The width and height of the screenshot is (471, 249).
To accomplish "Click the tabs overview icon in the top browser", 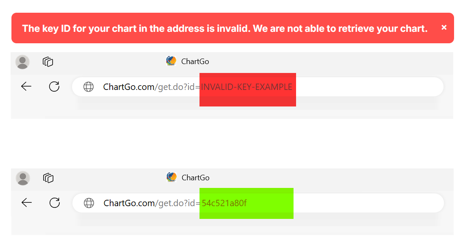I will pyautogui.click(x=48, y=62).
